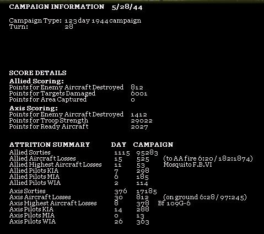The image size is (264, 234).
Task: Select Allied Pilots KIA campaign value 298
Action: tap(143, 171)
